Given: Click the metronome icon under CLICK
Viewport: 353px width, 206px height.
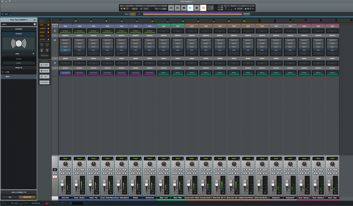Looking at the screenshot, I should (x=141, y=9).
